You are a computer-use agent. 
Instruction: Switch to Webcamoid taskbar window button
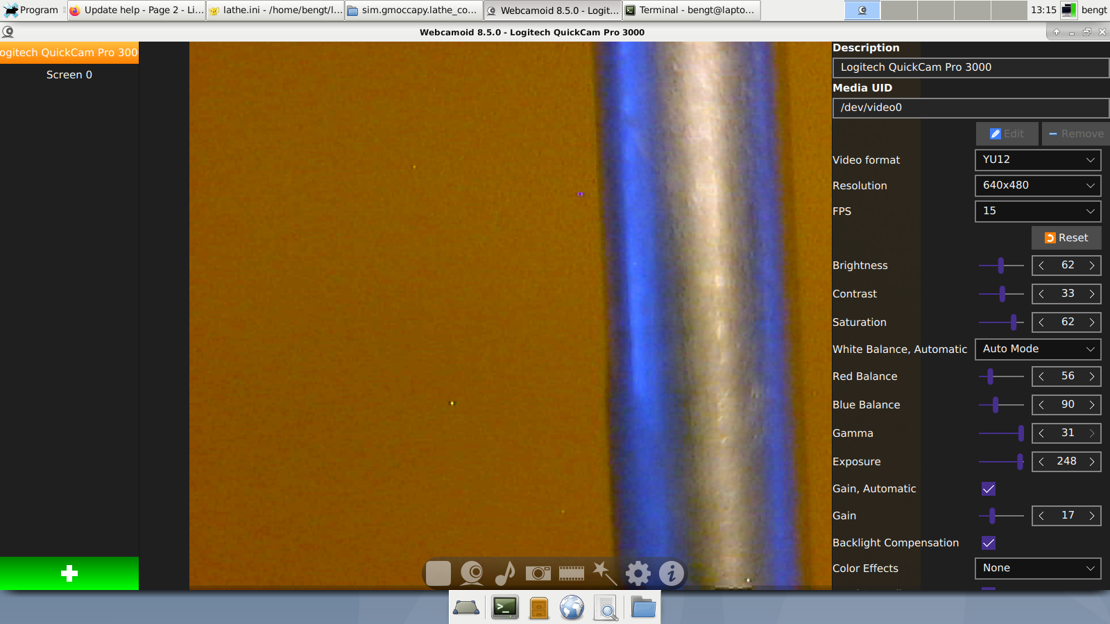point(553,10)
